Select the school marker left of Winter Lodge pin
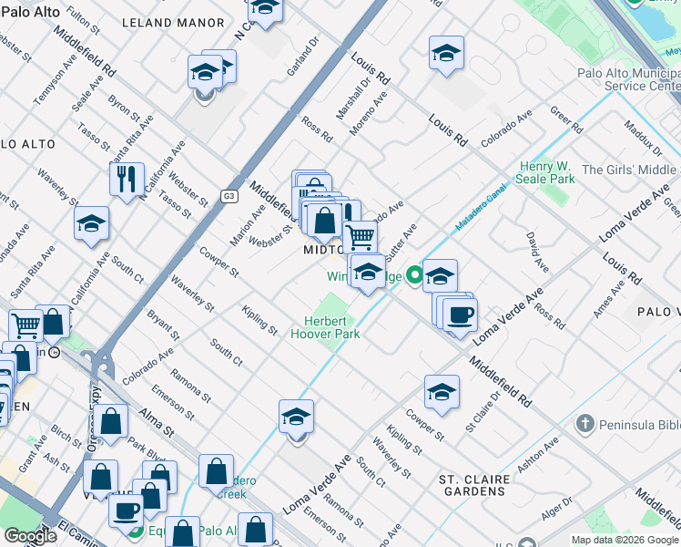Viewport: 681px width, 547px height. point(368,273)
